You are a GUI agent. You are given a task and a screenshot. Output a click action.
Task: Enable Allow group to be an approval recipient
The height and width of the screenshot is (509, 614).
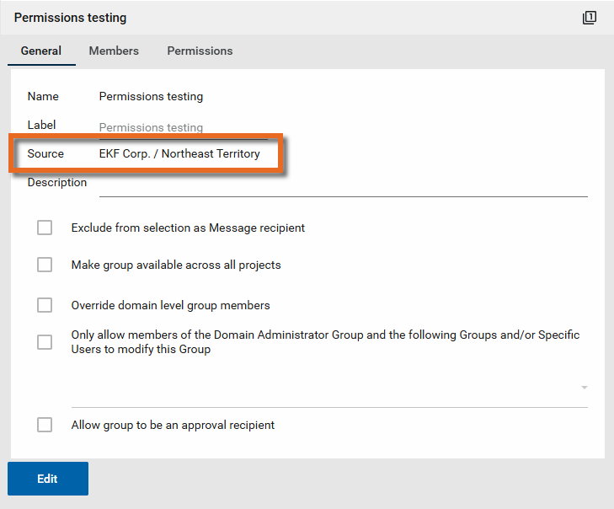pyautogui.click(x=45, y=425)
